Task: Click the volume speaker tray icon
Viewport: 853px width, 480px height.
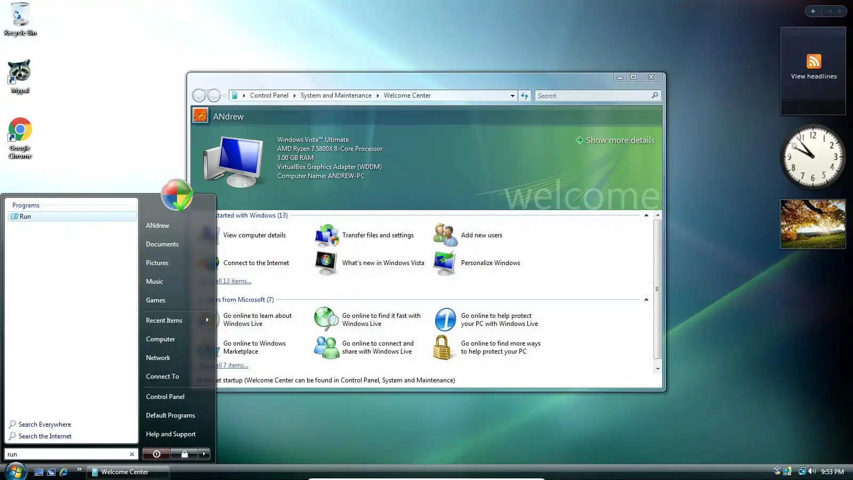Action: 812,471
